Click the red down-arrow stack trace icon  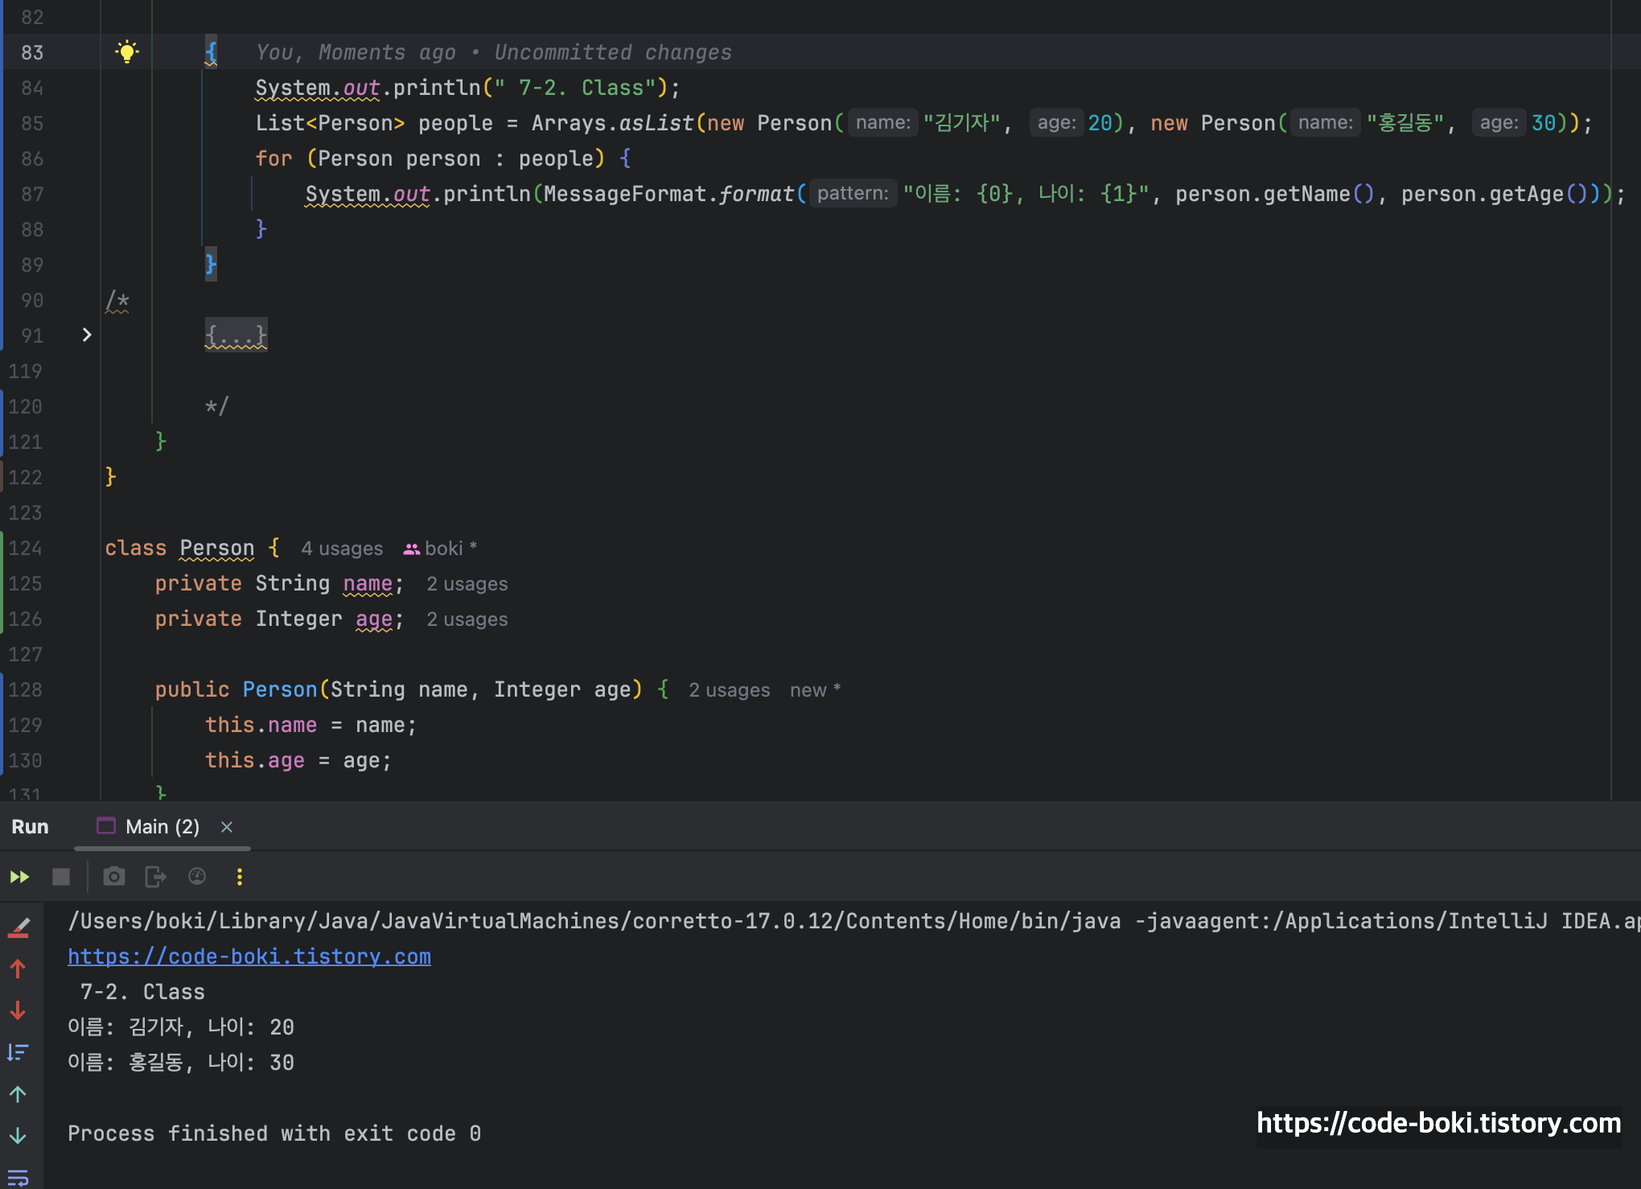tap(18, 1010)
